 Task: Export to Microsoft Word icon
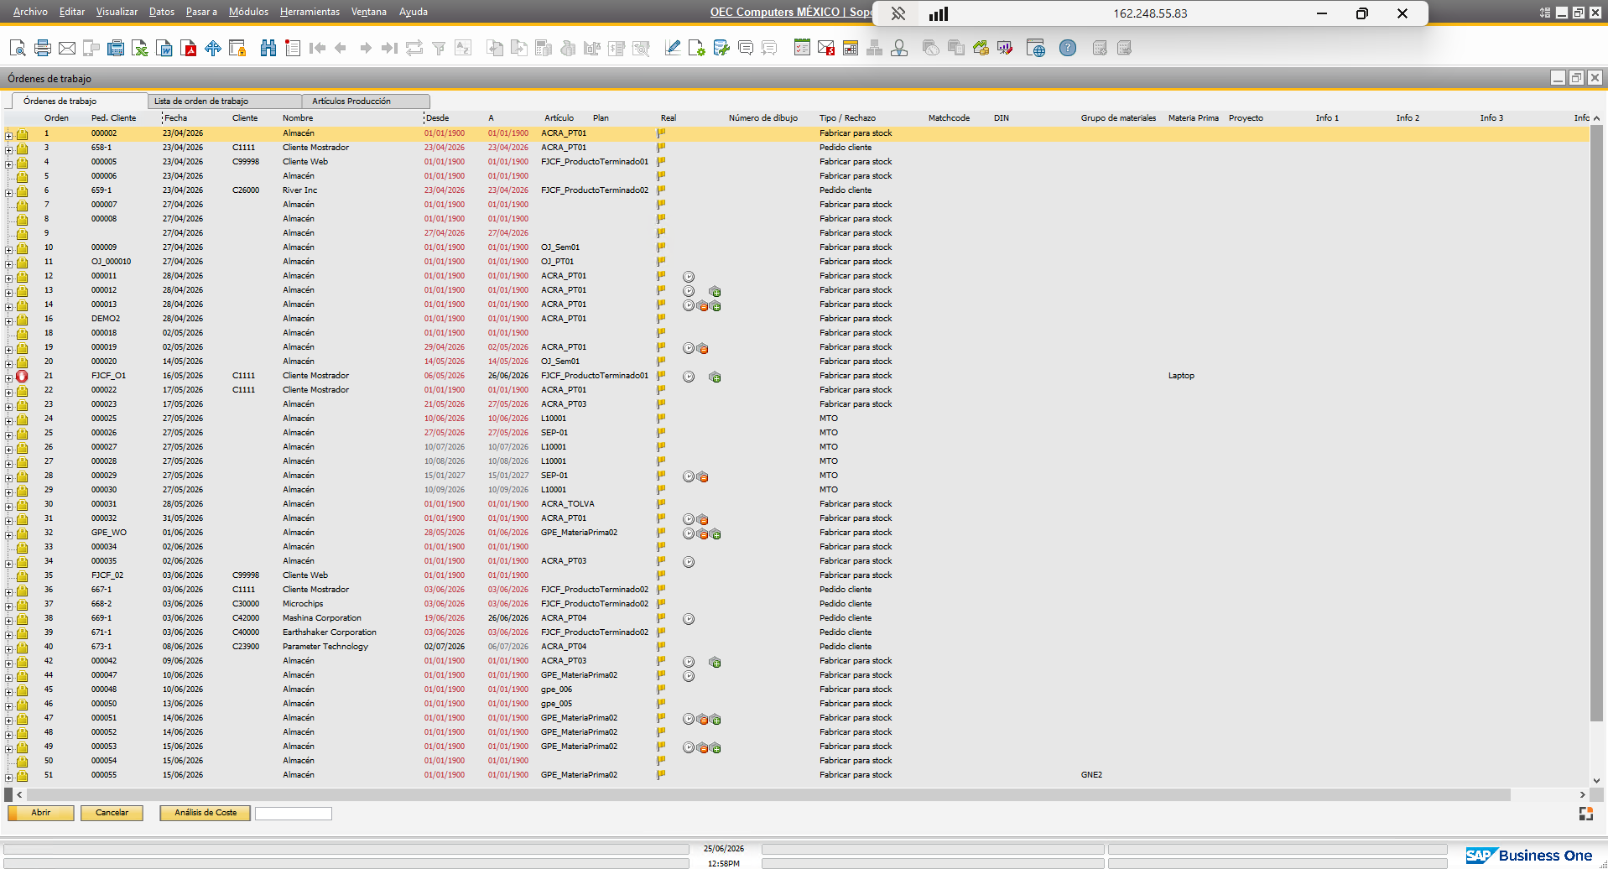click(164, 48)
